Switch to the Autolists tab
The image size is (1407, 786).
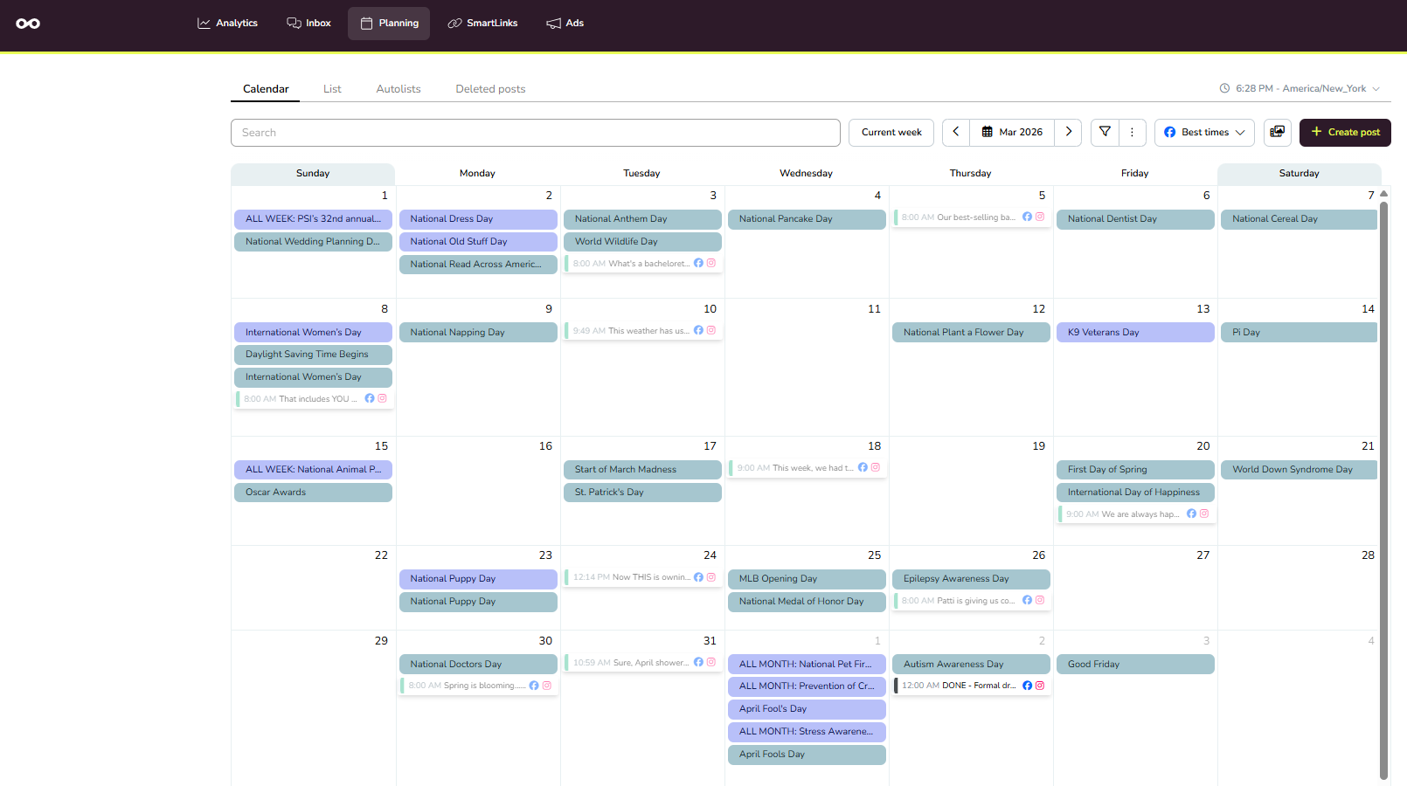click(x=398, y=88)
